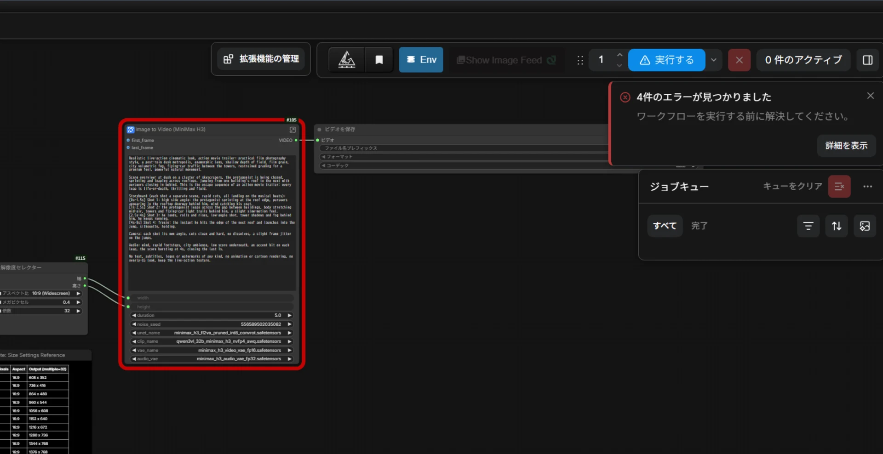Dismiss the error notification with its X

point(870,96)
